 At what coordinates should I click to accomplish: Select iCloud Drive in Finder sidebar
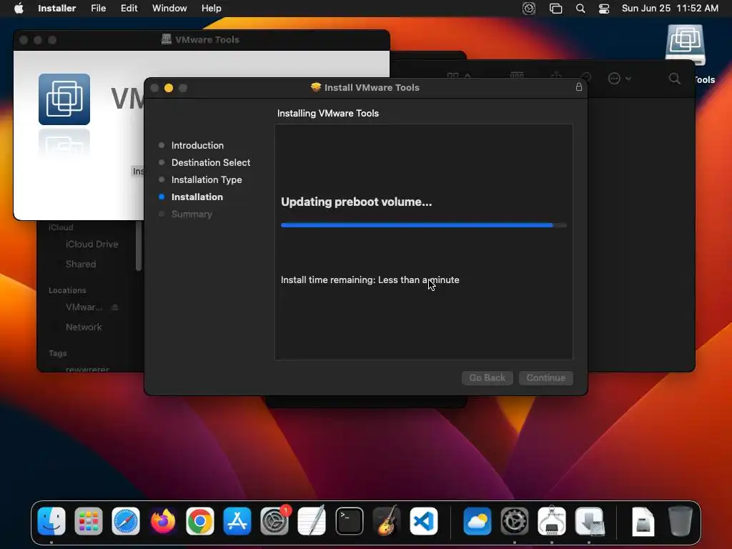click(x=91, y=244)
